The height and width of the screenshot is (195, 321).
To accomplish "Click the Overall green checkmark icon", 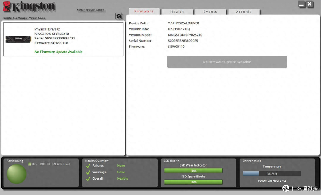I will (88, 179).
